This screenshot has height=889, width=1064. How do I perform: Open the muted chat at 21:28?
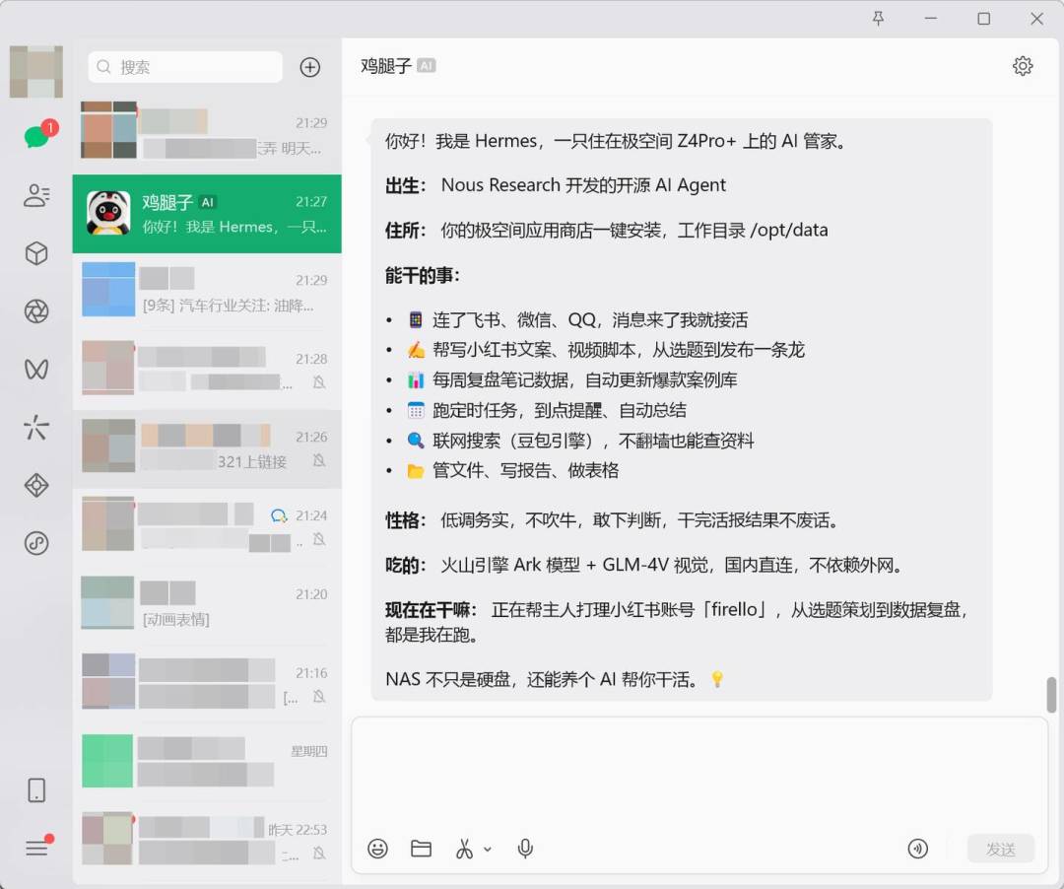pyautogui.click(x=207, y=371)
